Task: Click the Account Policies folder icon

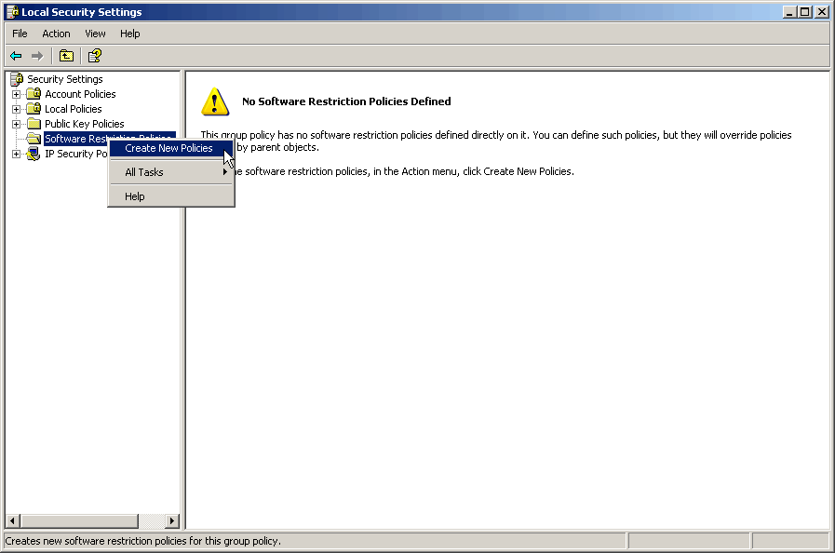Action: [34, 94]
